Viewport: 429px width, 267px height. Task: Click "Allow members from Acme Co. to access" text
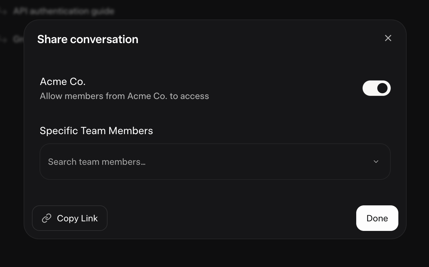coord(124,96)
